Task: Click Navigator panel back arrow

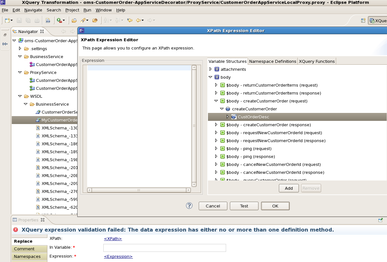Action: point(63,31)
